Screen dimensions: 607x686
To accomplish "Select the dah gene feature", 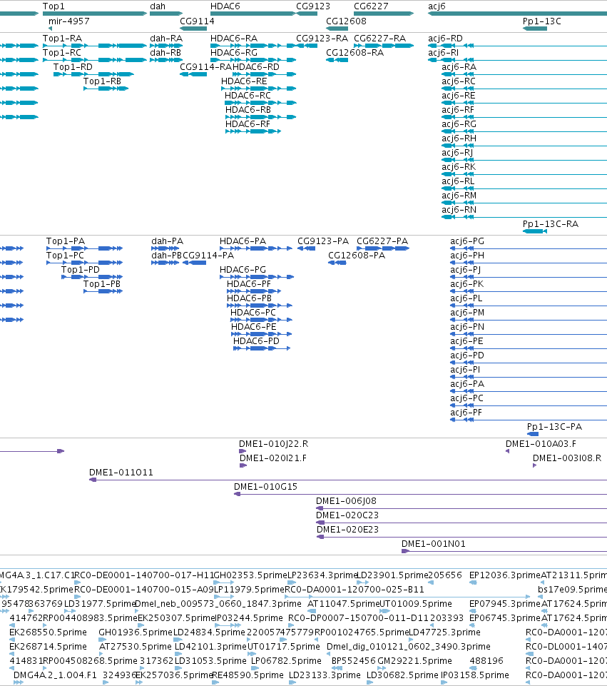I will click(x=166, y=14).
